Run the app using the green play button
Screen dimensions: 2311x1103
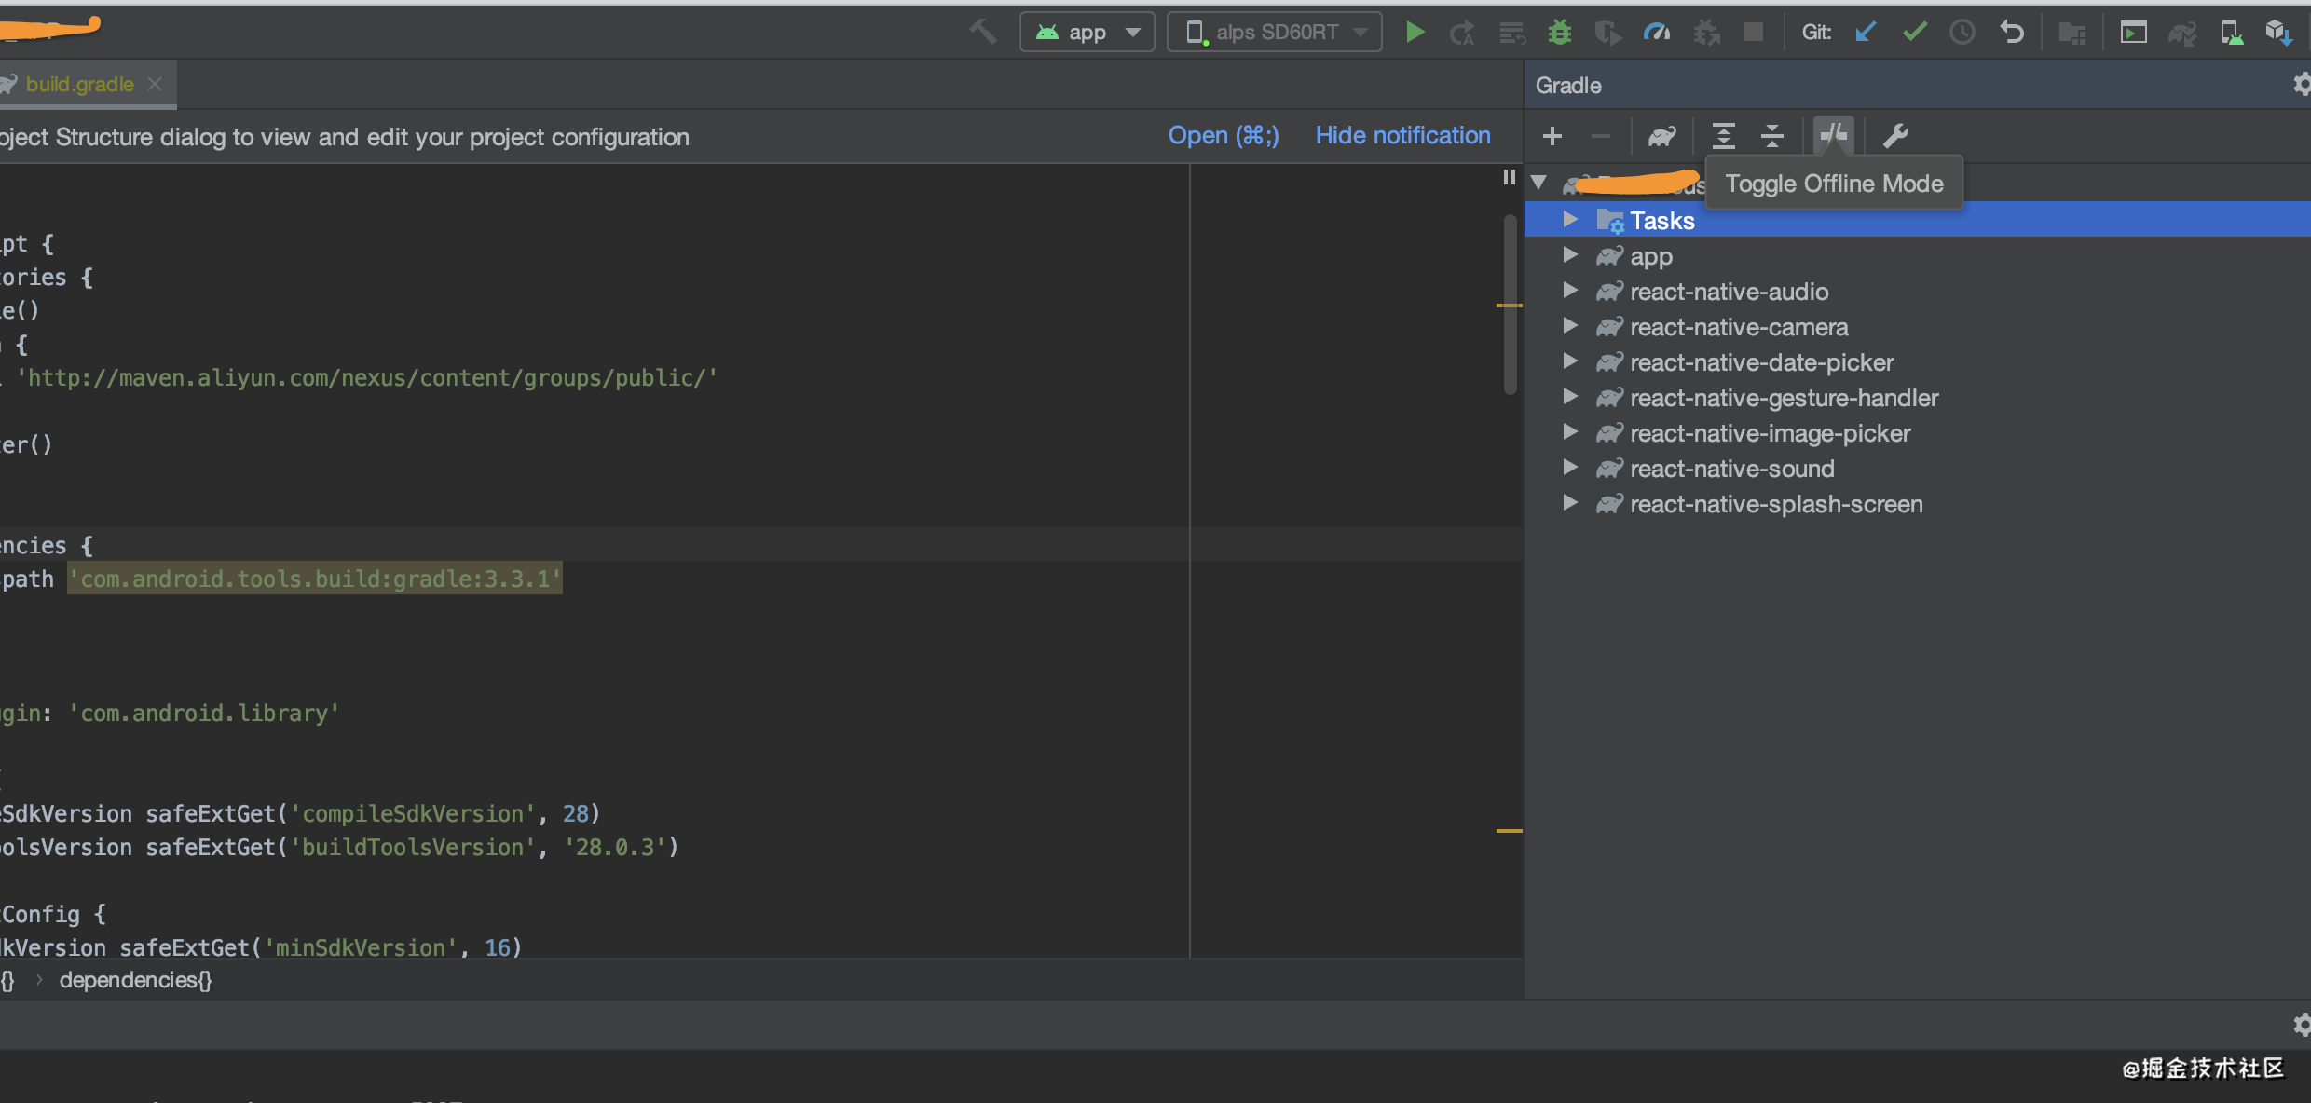pyautogui.click(x=1414, y=31)
